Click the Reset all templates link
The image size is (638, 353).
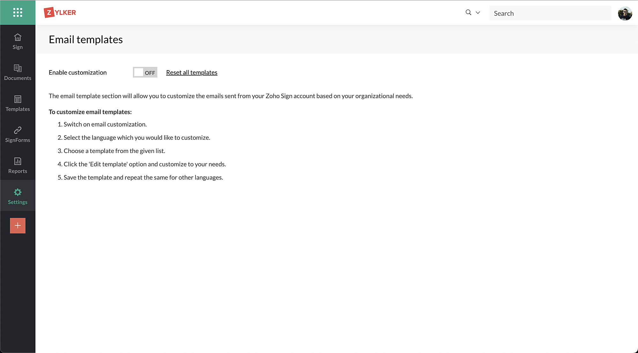tap(191, 72)
